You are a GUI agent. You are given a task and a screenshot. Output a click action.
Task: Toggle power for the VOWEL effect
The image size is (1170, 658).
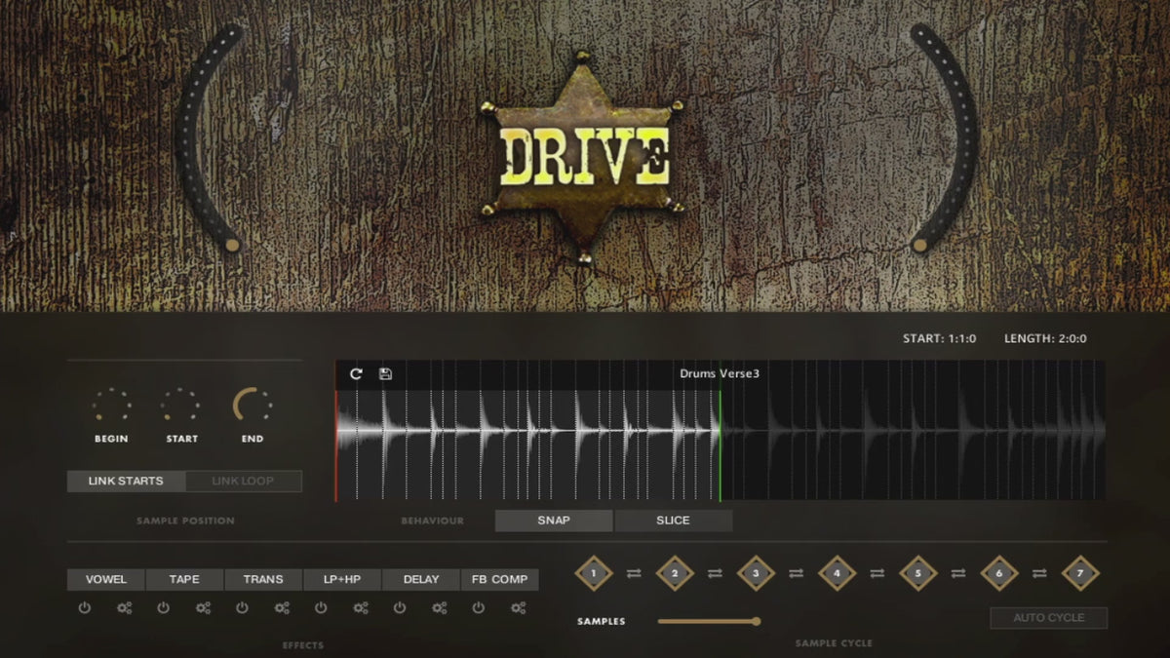[85, 608]
